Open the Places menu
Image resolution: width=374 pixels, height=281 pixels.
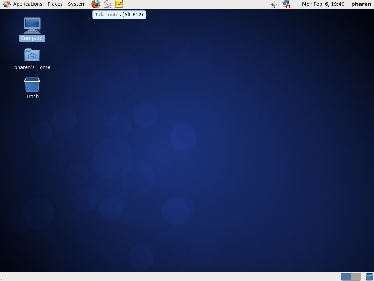tap(55, 4)
